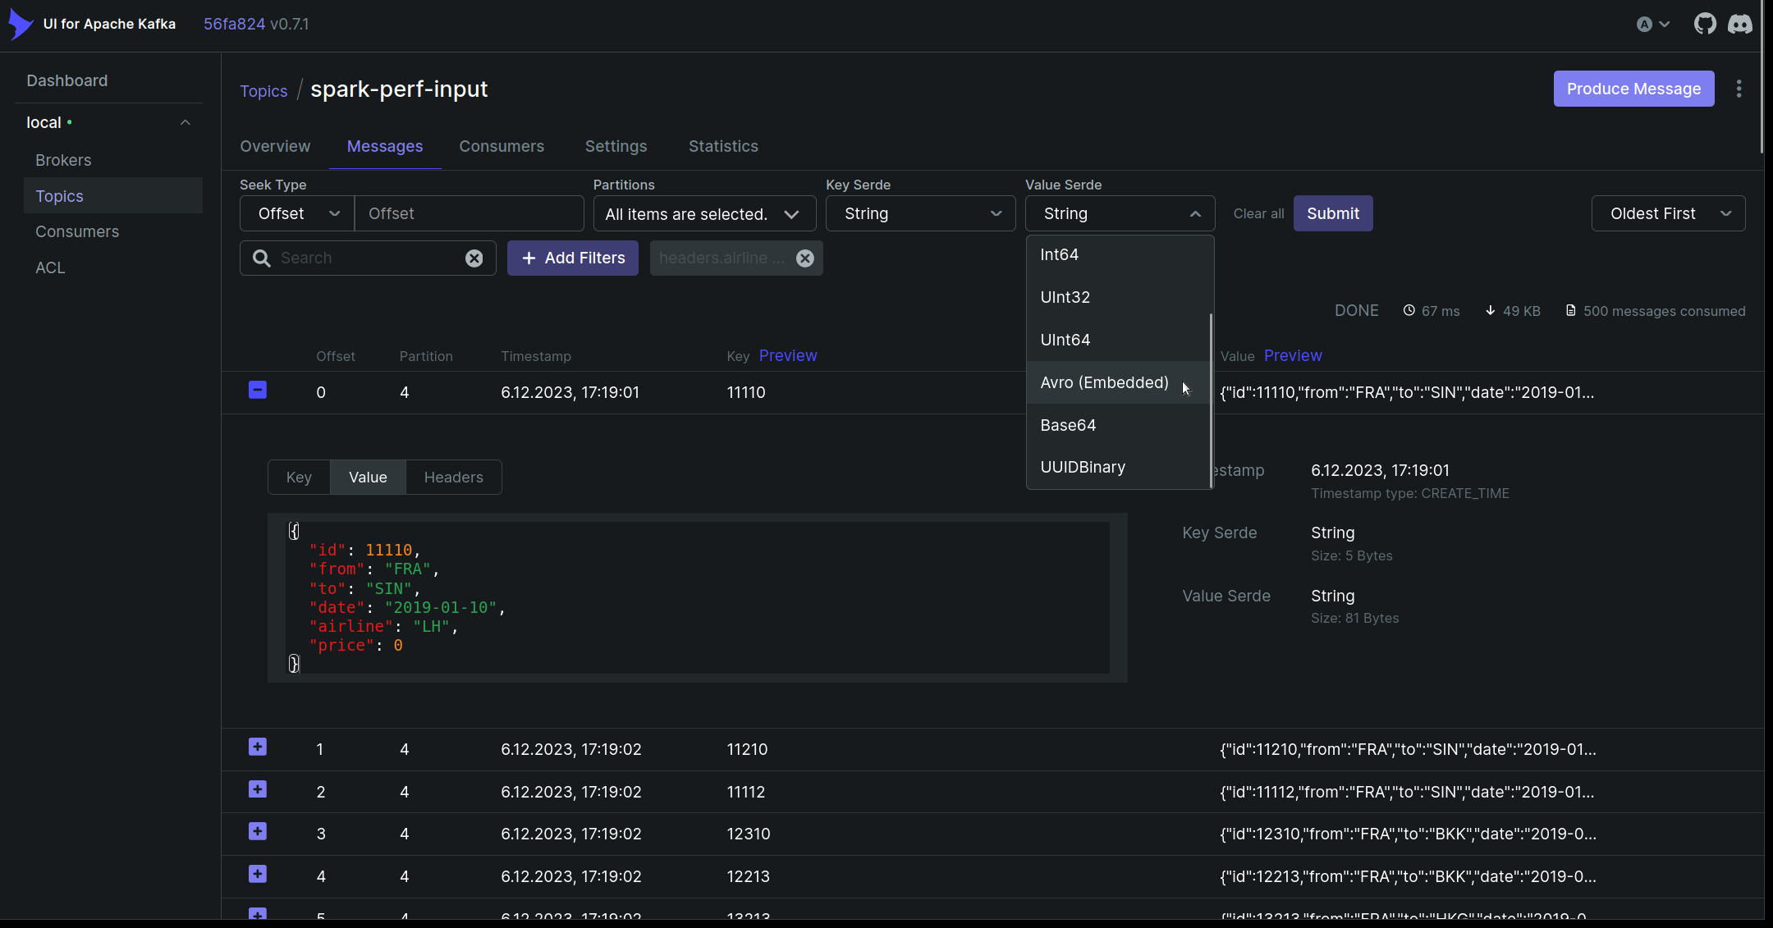Viewport: 1773px width, 928px height.
Task: Switch to the Statistics tab
Action: 723,146
